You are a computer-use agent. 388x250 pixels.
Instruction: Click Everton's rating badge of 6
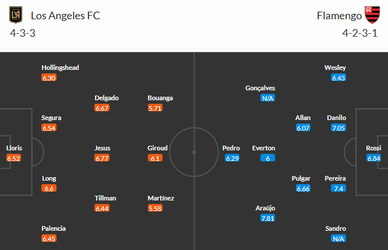point(268,158)
